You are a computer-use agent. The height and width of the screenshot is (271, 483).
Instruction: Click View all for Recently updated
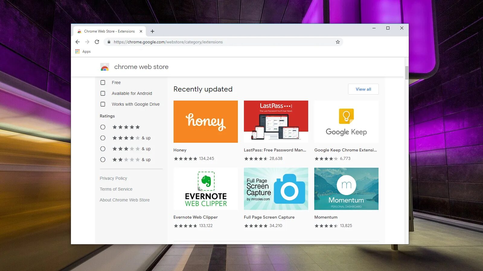point(363,89)
